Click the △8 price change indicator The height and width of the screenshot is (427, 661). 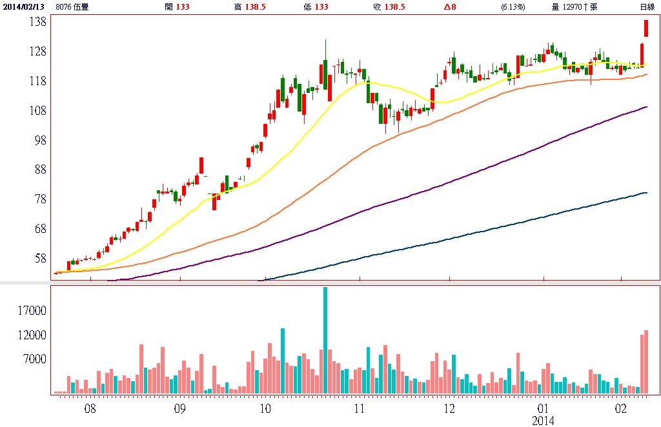450,7
